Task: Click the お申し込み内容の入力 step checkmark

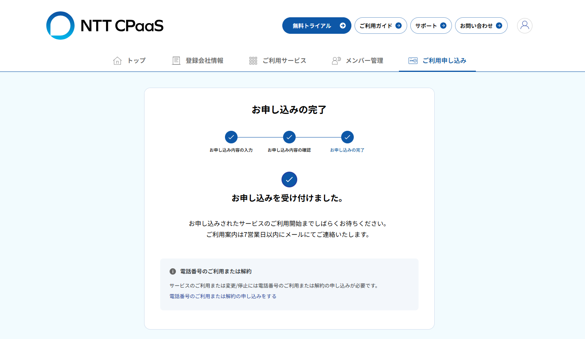Action: click(x=231, y=137)
